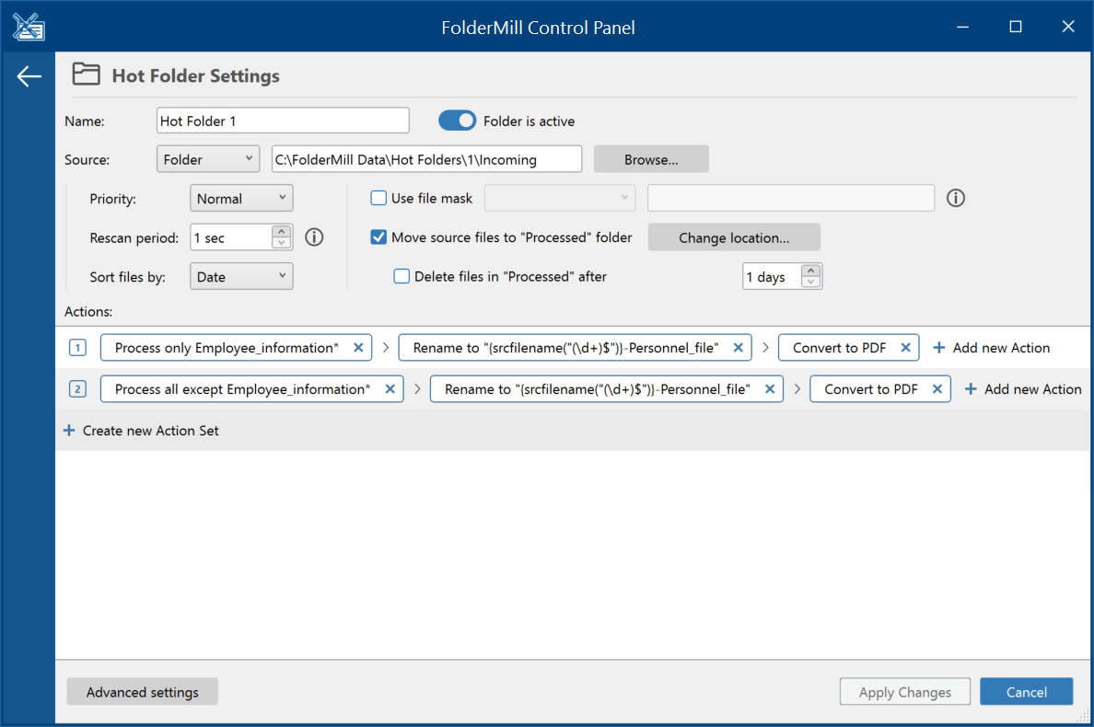The image size is (1094, 727).
Task: Click the Action Set 2 number badge
Action: tap(77, 389)
